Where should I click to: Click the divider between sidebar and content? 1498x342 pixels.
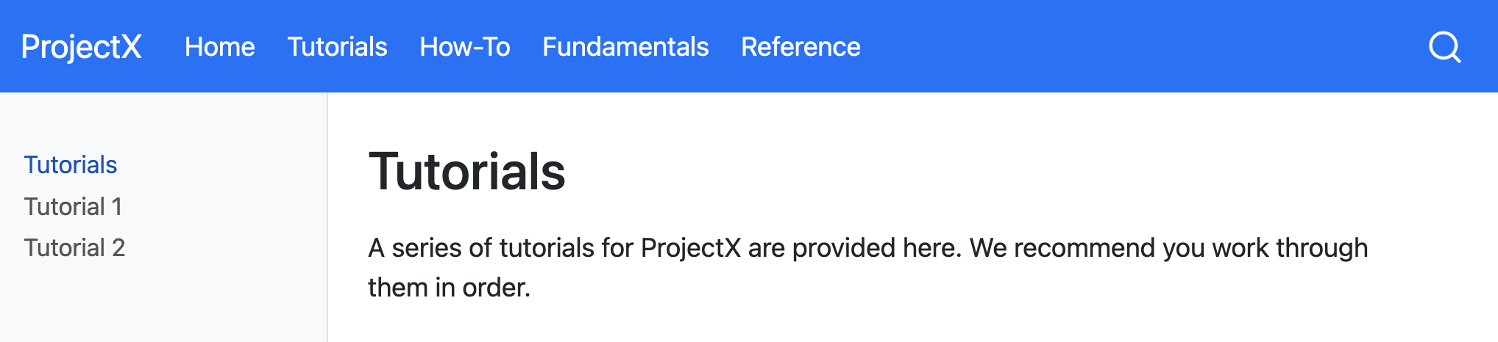tap(327, 220)
